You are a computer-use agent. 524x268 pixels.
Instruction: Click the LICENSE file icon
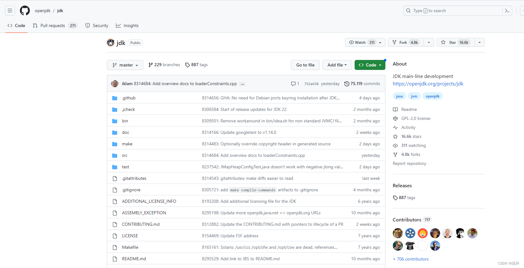(x=115, y=236)
